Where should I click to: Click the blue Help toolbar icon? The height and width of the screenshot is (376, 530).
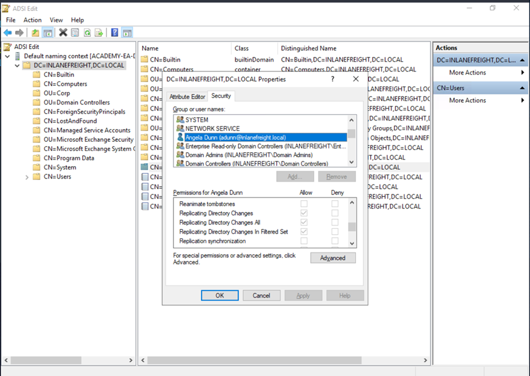pos(115,33)
